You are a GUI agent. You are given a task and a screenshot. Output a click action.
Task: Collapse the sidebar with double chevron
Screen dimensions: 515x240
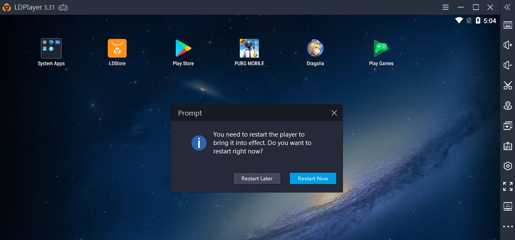[507, 7]
